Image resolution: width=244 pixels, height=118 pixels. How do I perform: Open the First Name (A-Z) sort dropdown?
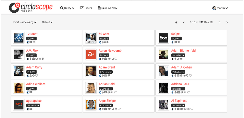[25, 22]
